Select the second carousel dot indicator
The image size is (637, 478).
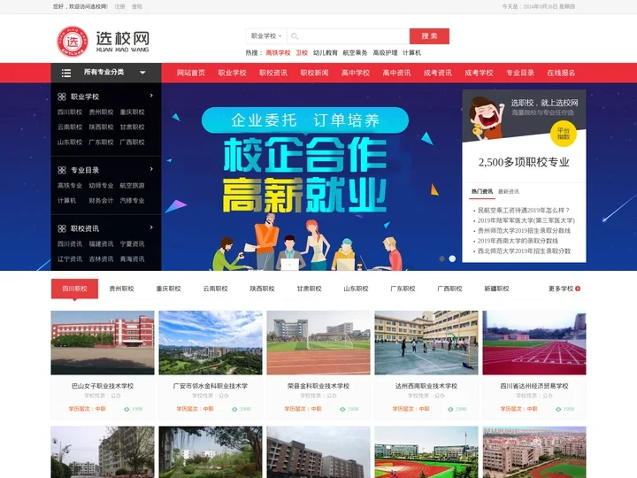(x=452, y=258)
